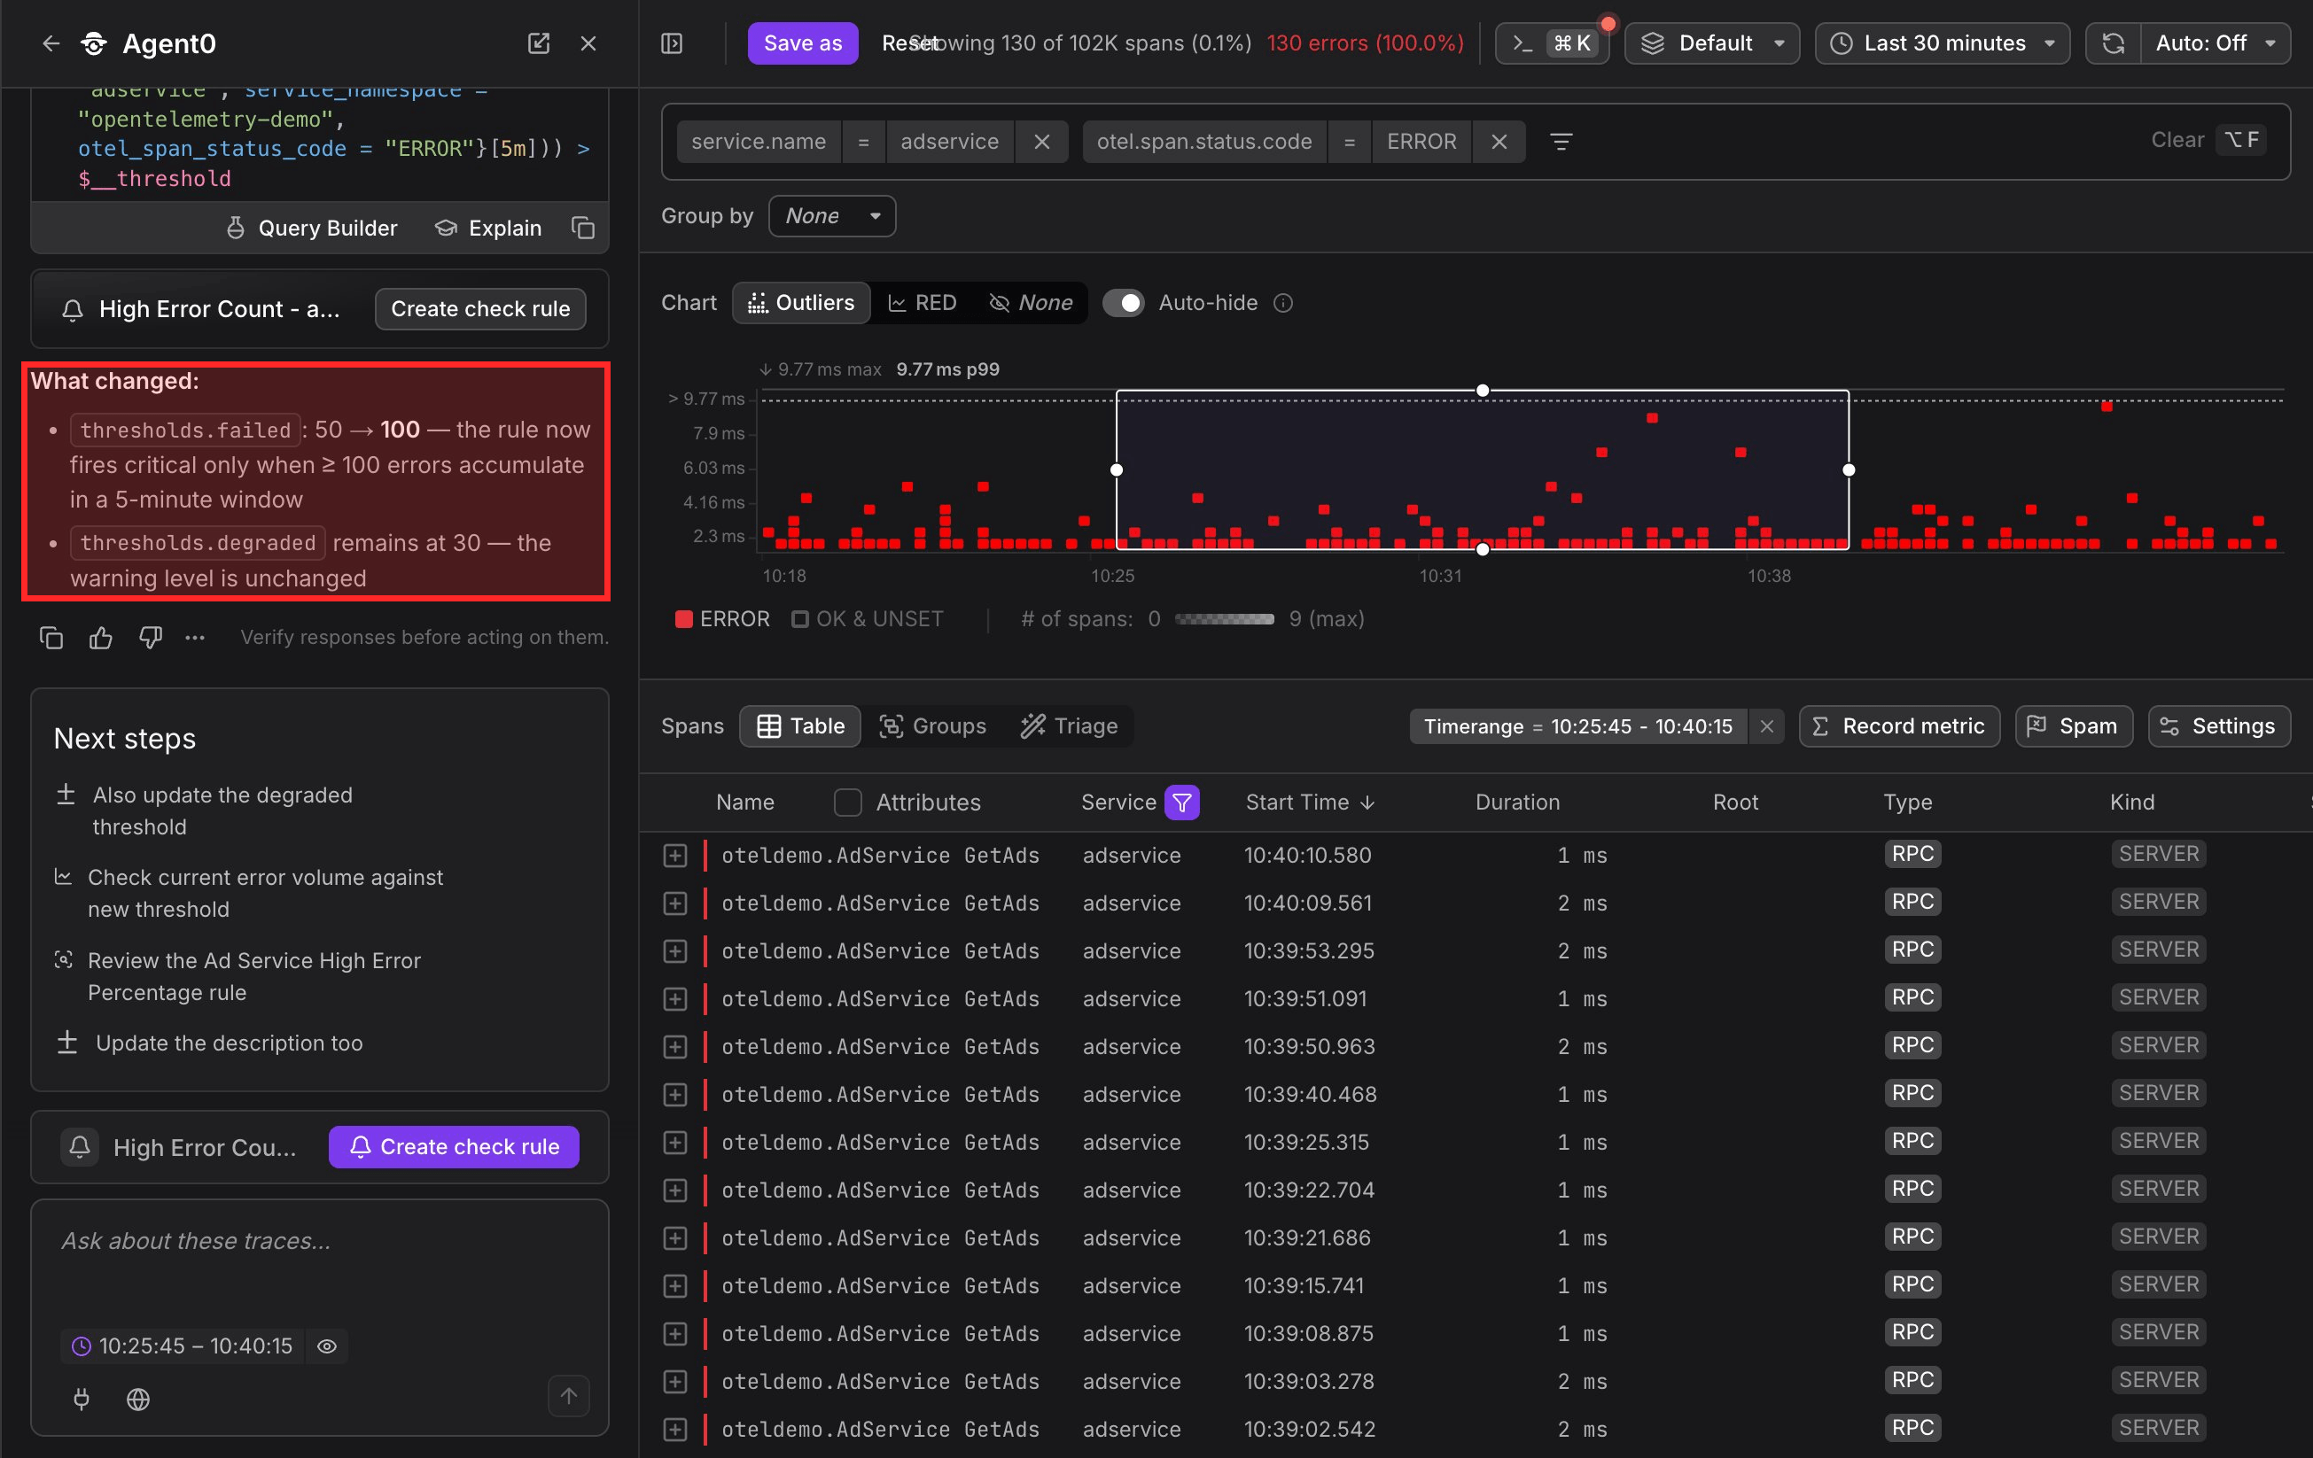Viewport: 2313px width, 1458px height.
Task: Open the filter options icon beside filters
Action: (1561, 142)
